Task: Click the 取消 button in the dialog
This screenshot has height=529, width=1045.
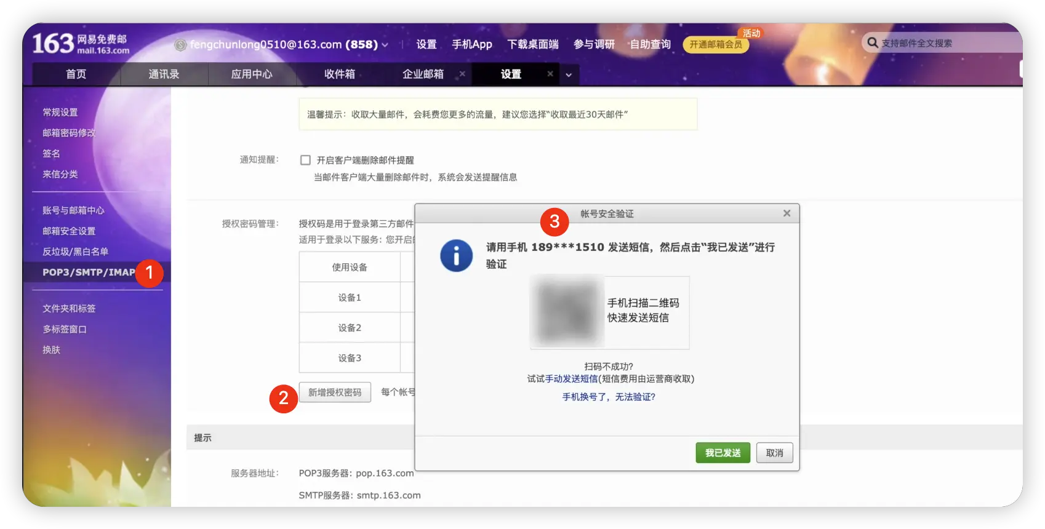Action: click(x=775, y=453)
